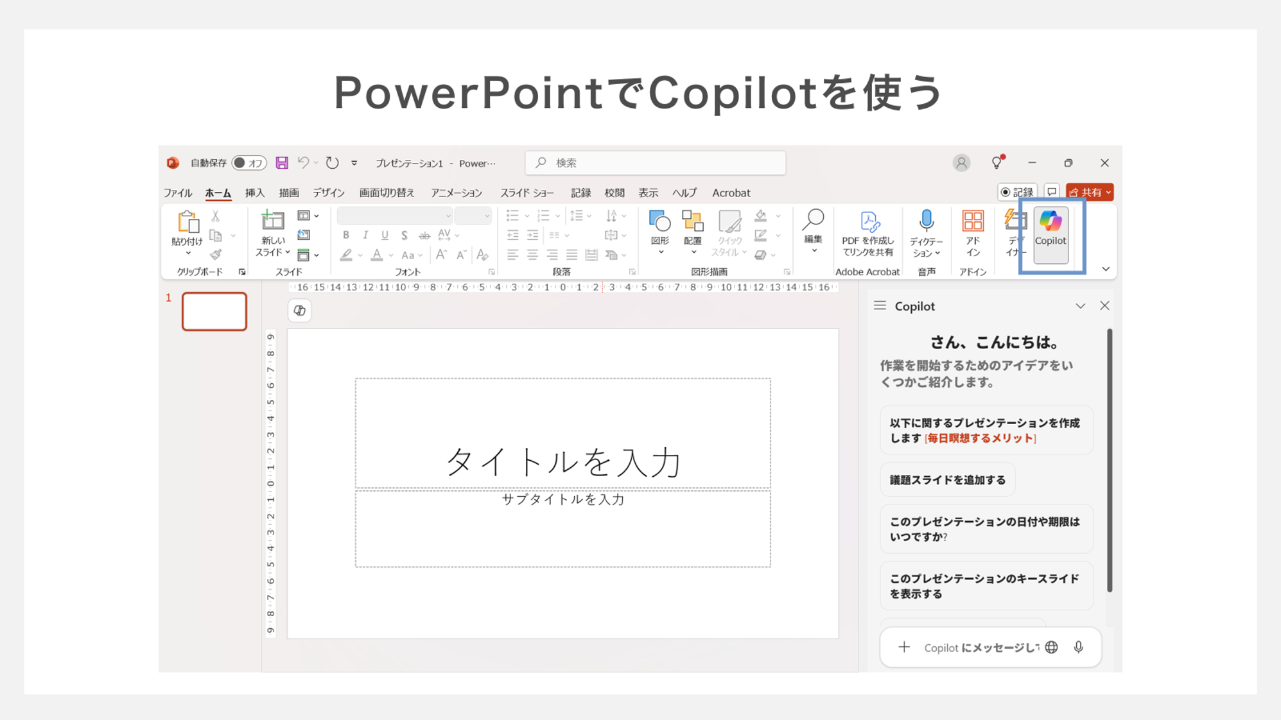Click the microphone icon in Copilot message box
The width and height of the screenshot is (1281, 720).
click(1079, 647)
